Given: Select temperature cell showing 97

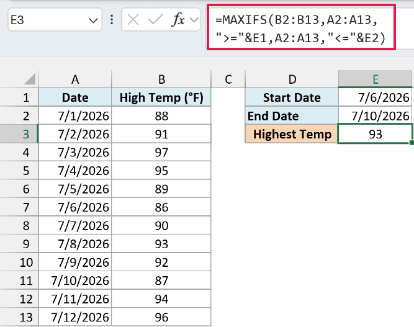Looking at the screenshot, I should 161,152.
